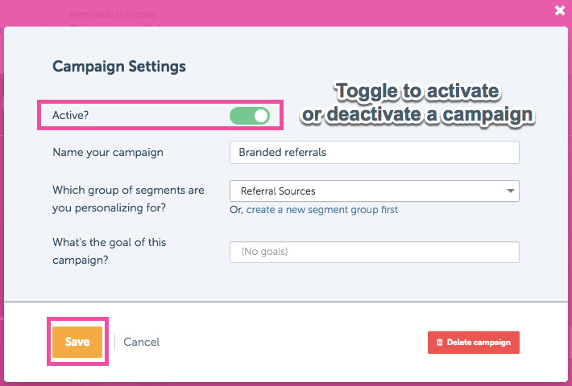The height and width of the screenshot is (386, 572).
Task: Click the red Delete campaign button
Action: [474, 343]
